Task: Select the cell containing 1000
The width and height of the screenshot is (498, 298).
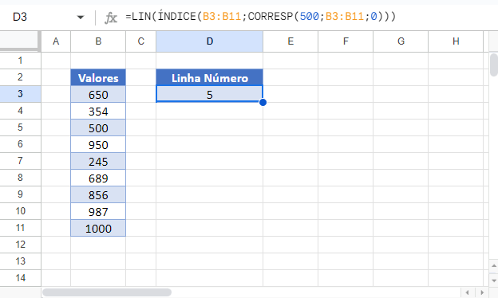Action: (x=98, y=228)
